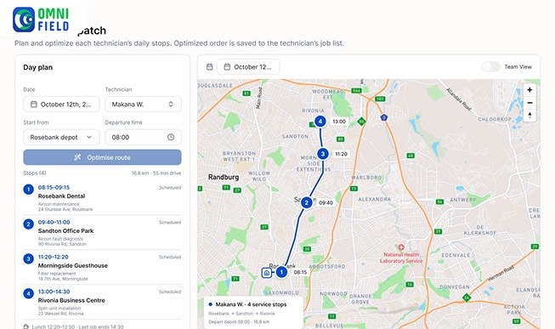Select stop 3 Morningside Guesthouse
The image size is (555, 329).
point(102,268)
